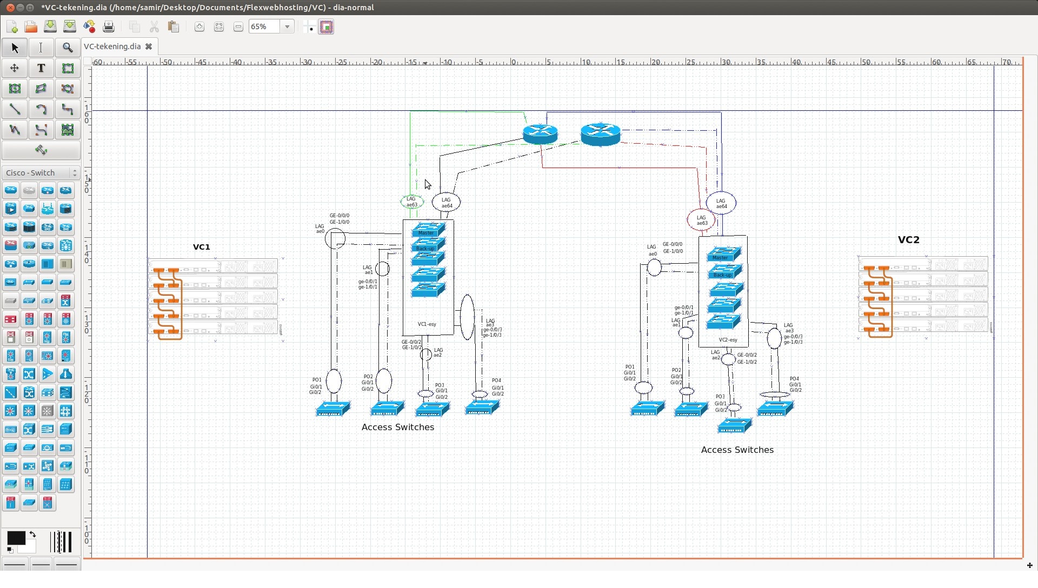Viewport: 1038px width, 588px height.
Task: Toggle snap to grid button
Action: pyautogui.click(x=309, y=26)
